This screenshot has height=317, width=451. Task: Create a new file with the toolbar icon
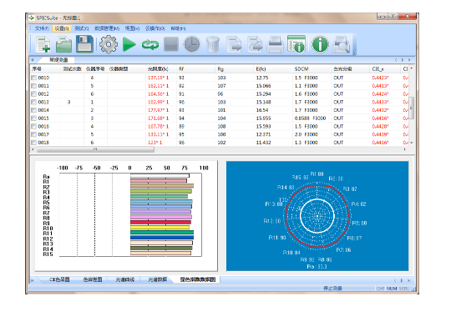pos(43,44)
